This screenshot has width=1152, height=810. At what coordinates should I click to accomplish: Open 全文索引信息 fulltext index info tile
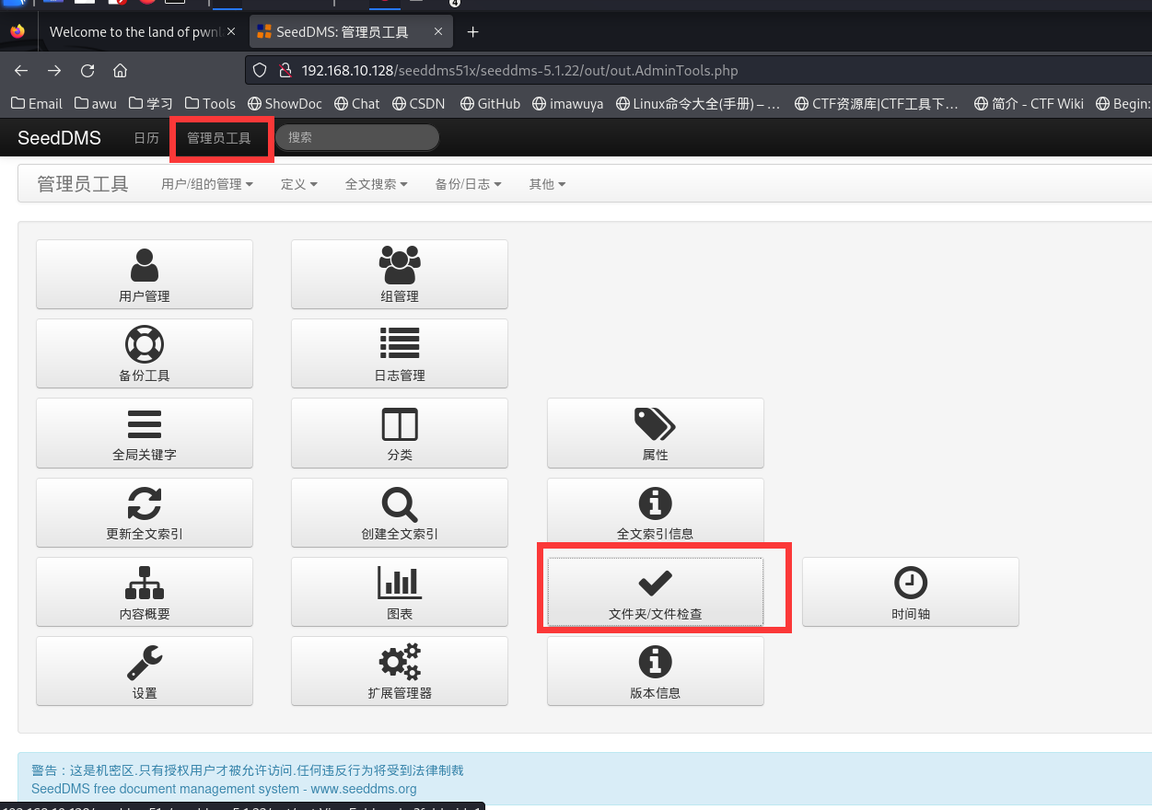coord(655,512)
